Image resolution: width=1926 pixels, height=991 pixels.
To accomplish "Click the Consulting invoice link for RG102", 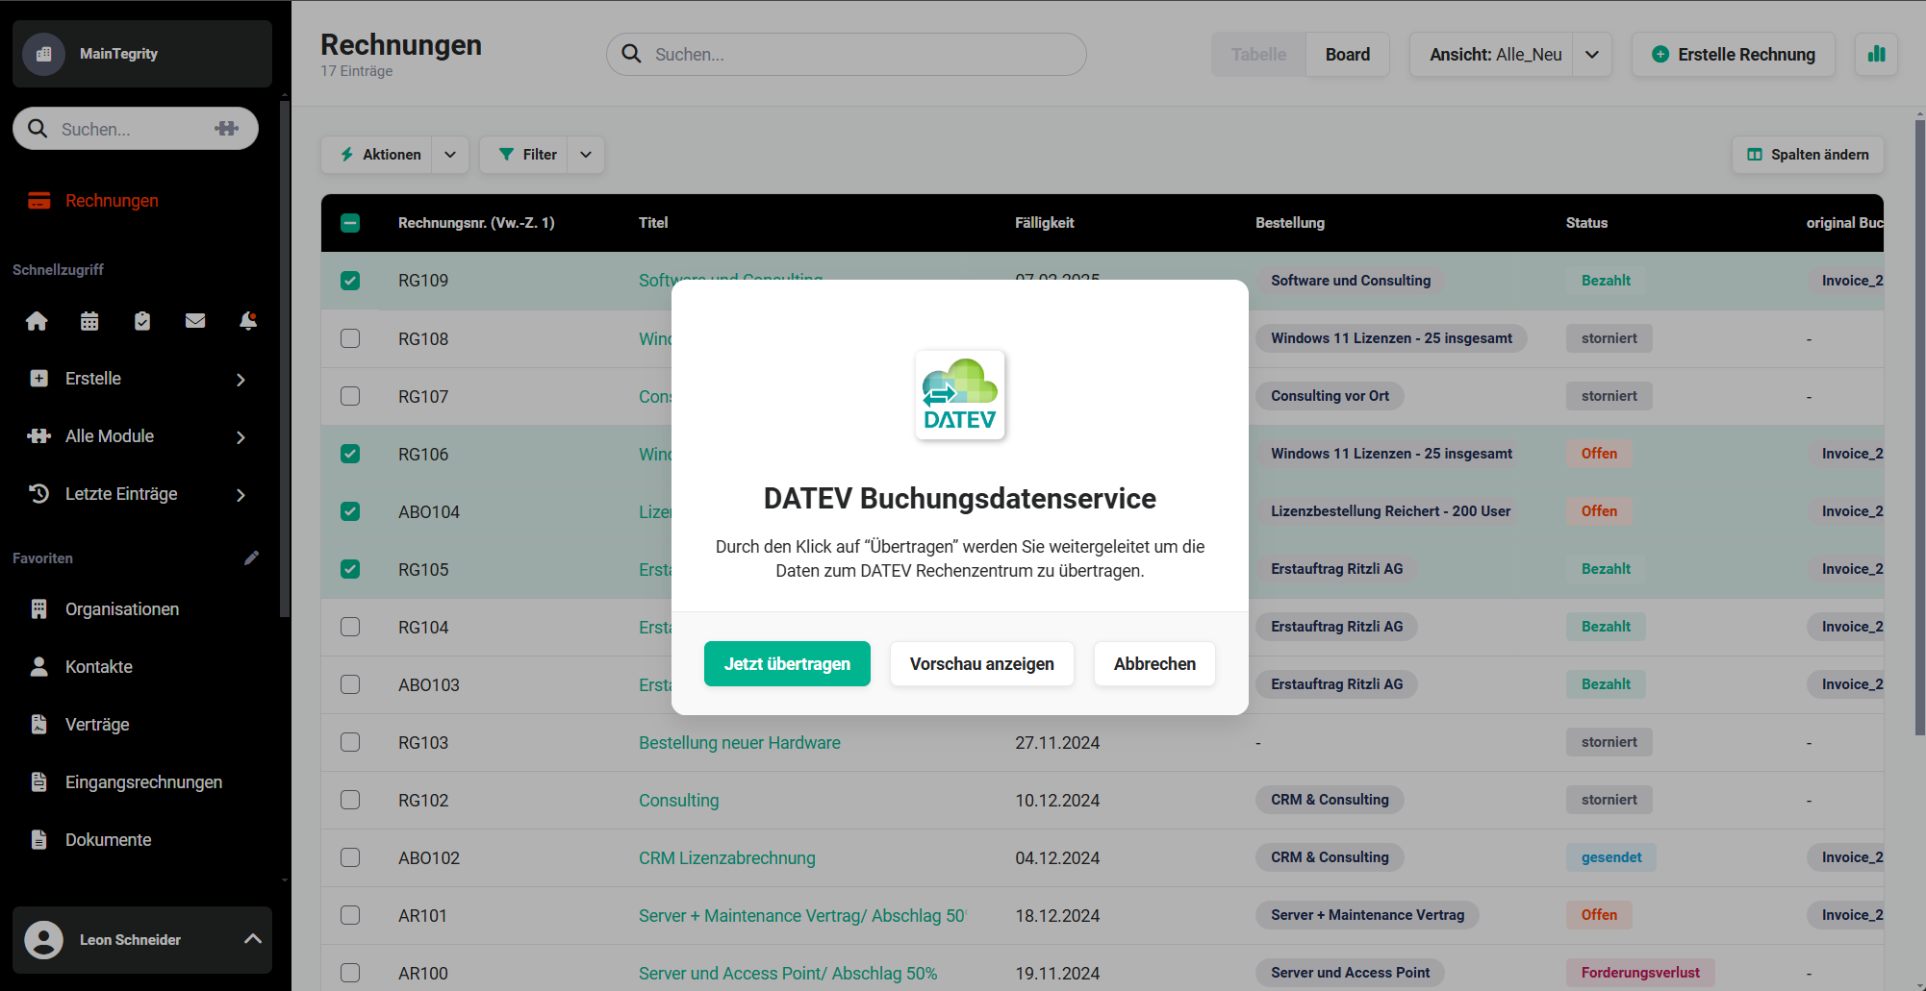I will pyautogui.click(x=679, y=801).
